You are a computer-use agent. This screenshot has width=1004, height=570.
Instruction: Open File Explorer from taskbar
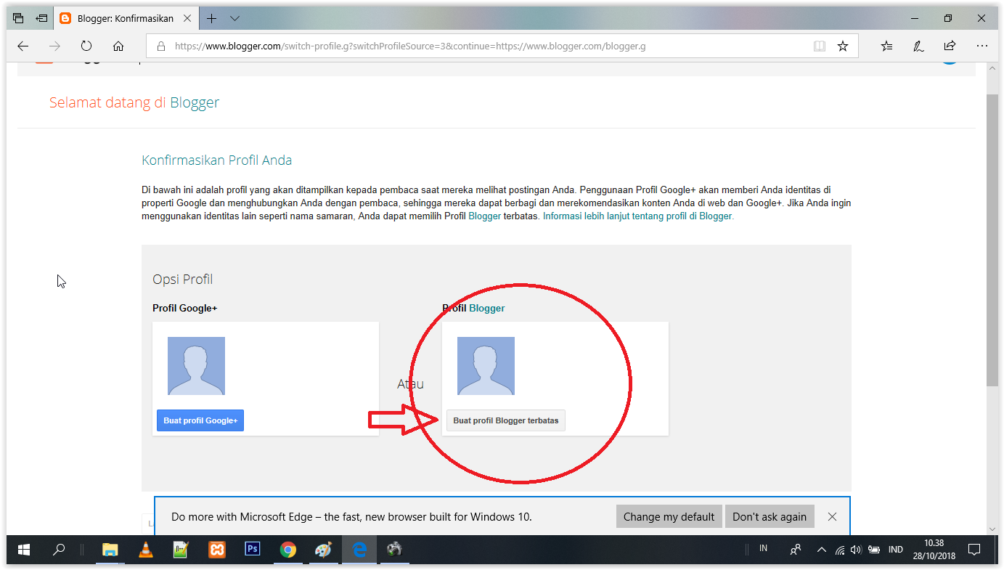click(110, 550)
